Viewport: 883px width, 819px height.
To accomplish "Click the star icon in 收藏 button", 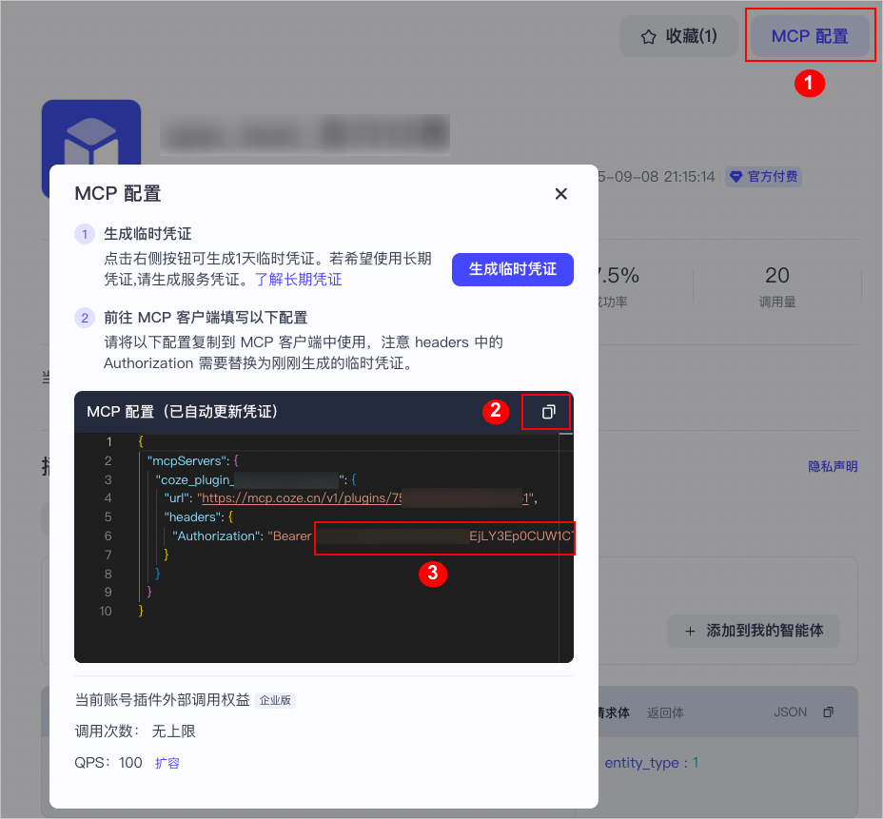I will point(648,37).
